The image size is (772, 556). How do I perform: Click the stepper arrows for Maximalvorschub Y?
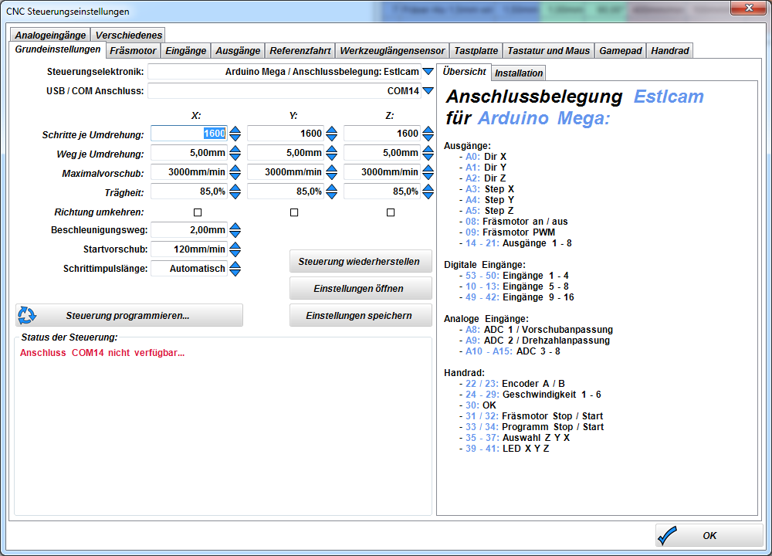(332, 172)
